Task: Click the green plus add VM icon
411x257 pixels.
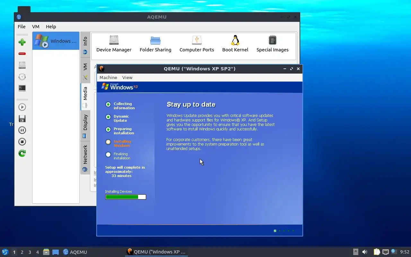Action: click(22, 42)
